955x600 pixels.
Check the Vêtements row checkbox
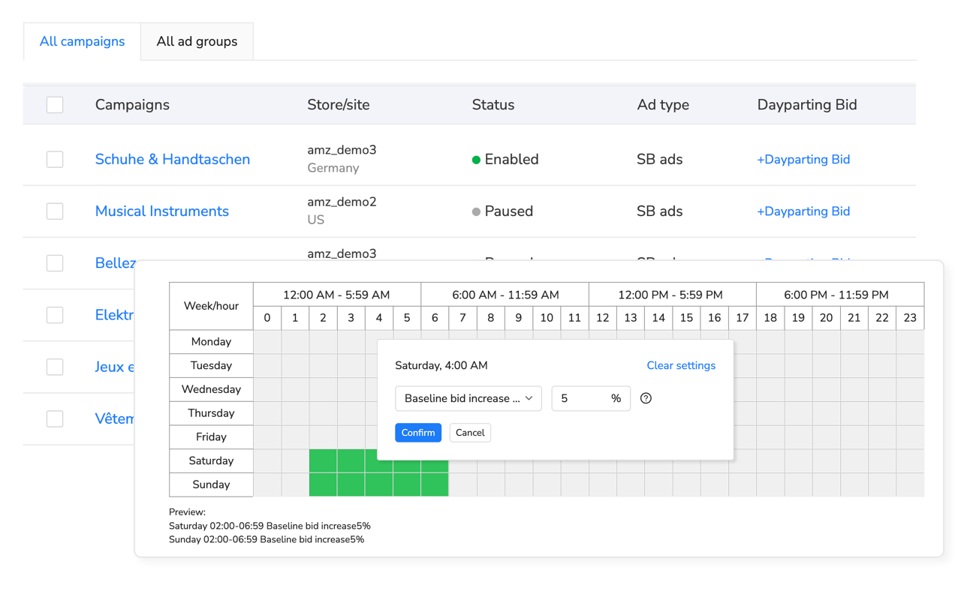[55, 418]
